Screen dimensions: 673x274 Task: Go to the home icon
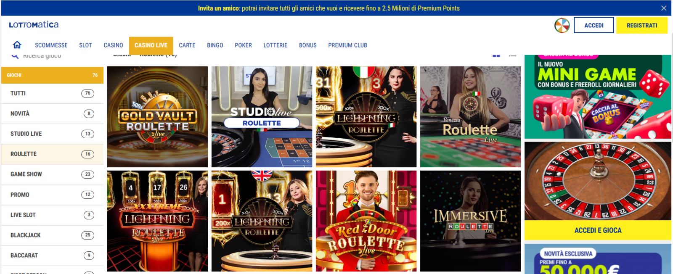(17, 45)
